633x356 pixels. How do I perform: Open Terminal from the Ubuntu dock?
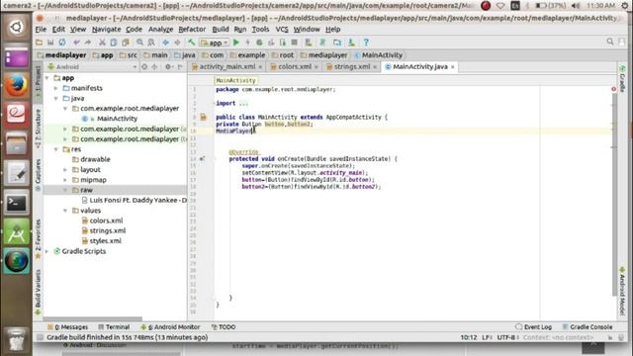[x=17, y=203]
